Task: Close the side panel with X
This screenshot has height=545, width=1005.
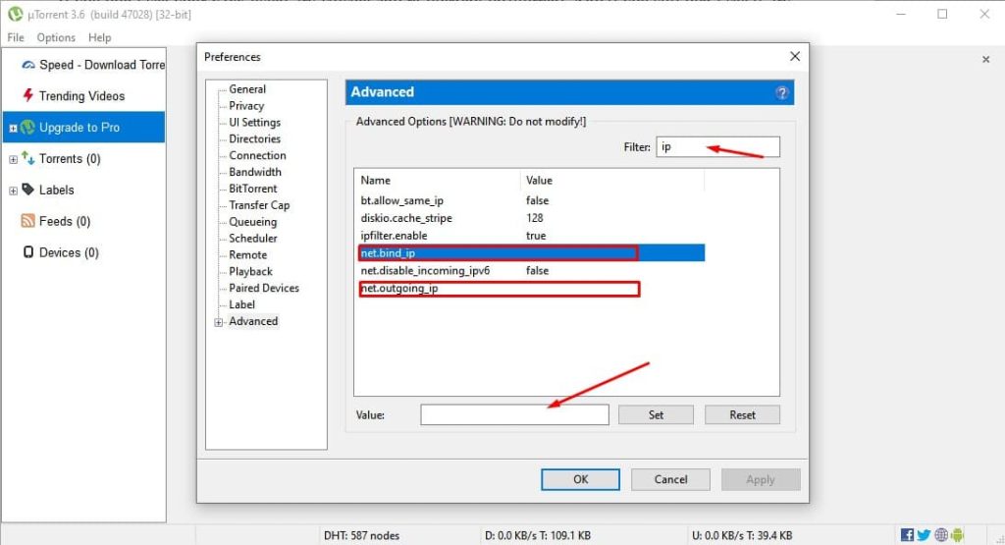Action: point(985,60)
